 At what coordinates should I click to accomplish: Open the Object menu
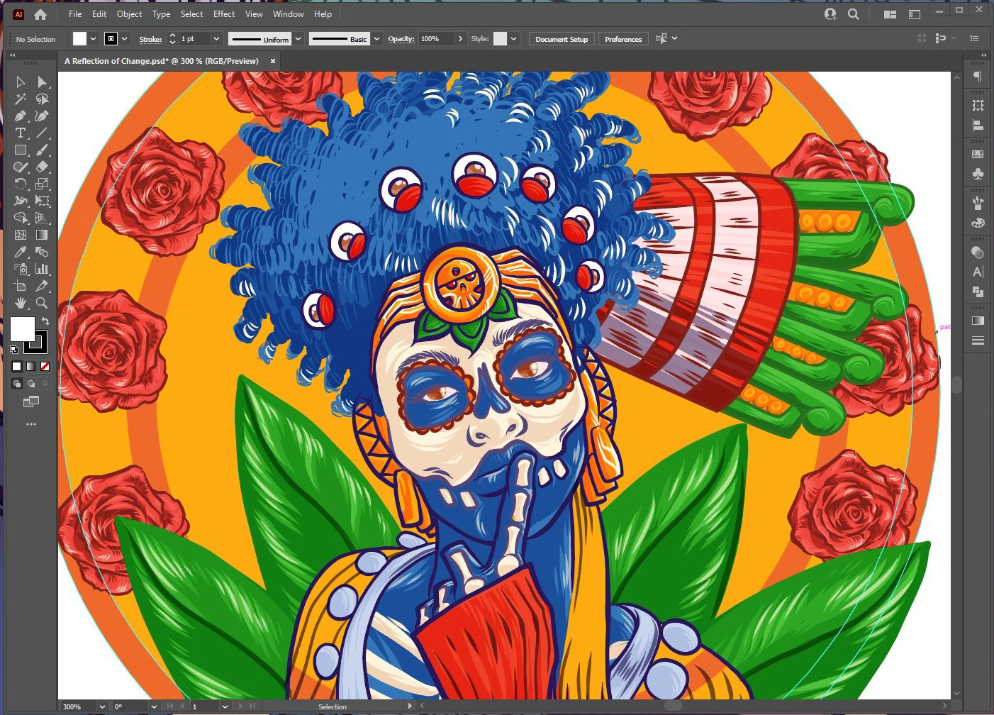click(129, 13)
